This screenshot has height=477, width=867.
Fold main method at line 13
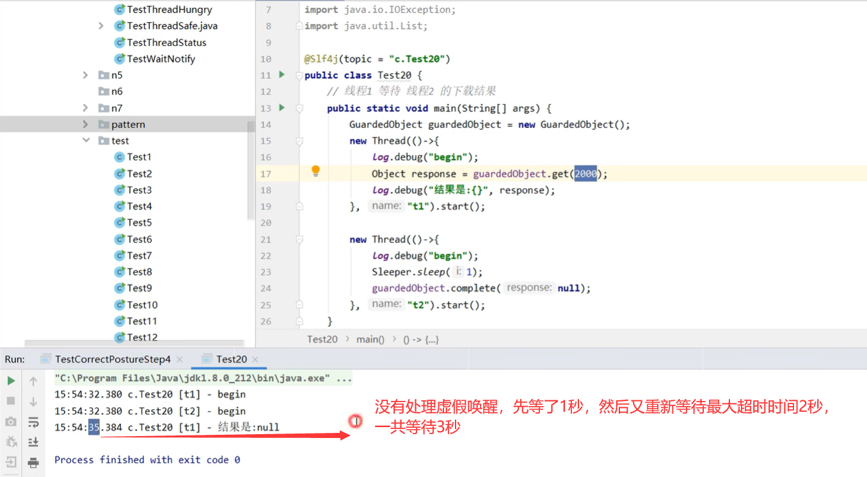[299, 108]
